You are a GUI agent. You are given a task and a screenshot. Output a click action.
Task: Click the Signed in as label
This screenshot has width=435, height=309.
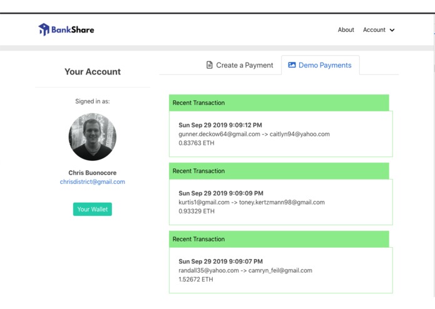93,101
